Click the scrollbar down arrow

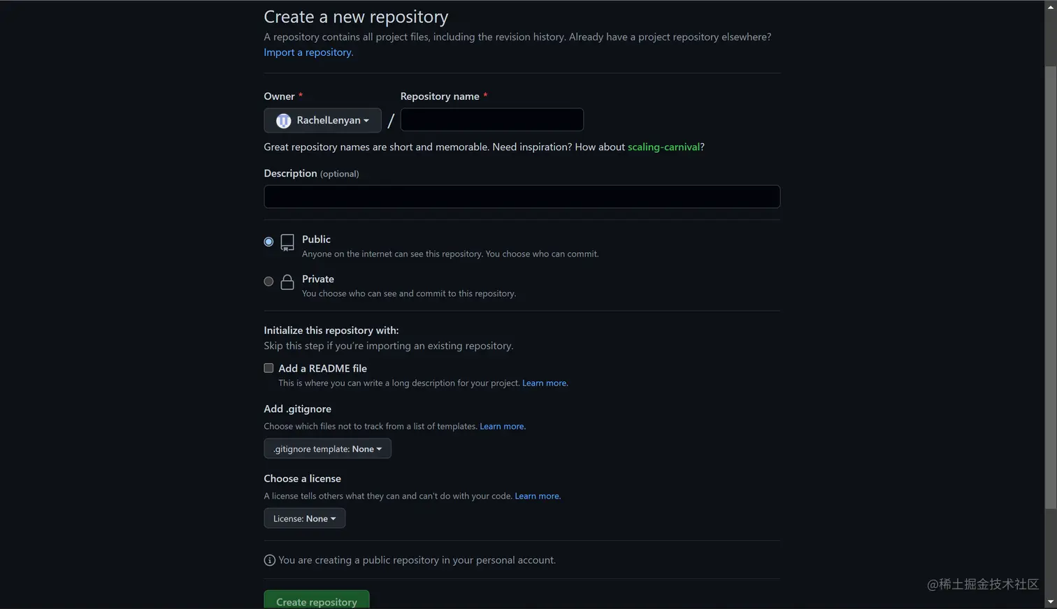coord(1051,602)
